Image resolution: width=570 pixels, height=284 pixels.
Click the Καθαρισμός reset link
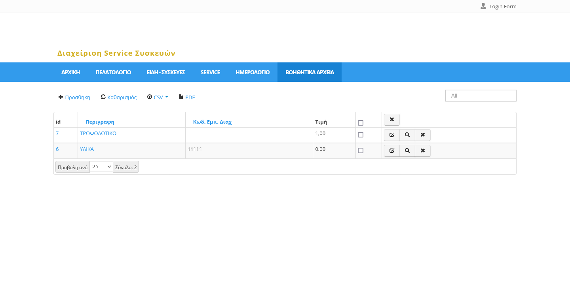coord(119,97)
